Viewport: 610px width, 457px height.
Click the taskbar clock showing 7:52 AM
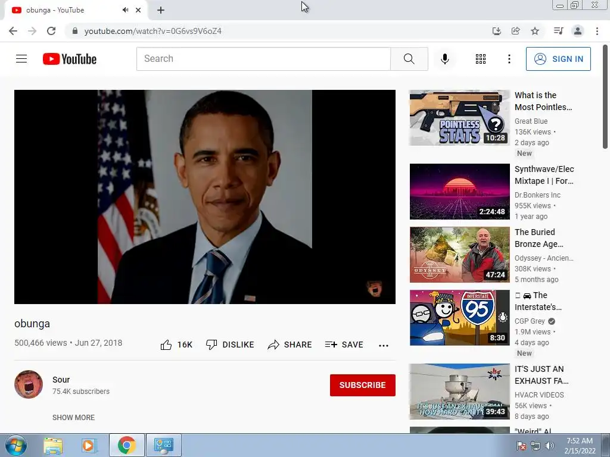(580, 446)
